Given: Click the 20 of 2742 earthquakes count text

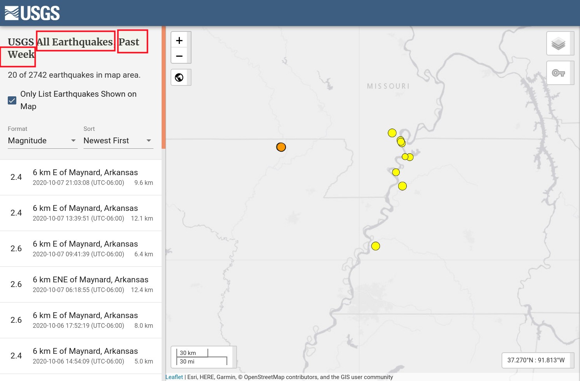Looking at the screenshot, I should tap(74, 75).
